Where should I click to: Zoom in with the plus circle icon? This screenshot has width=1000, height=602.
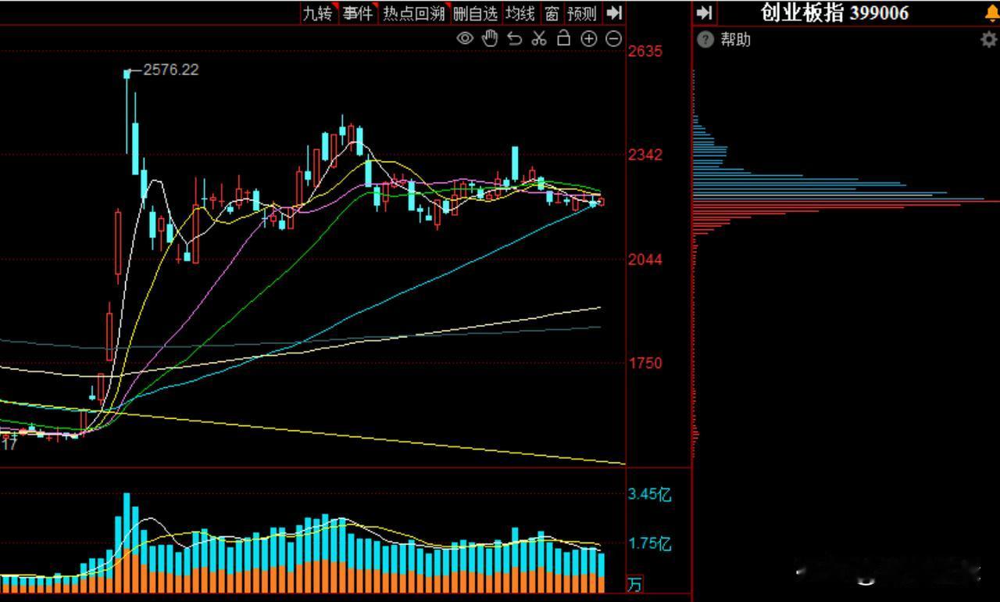click(x=589, y=38)
